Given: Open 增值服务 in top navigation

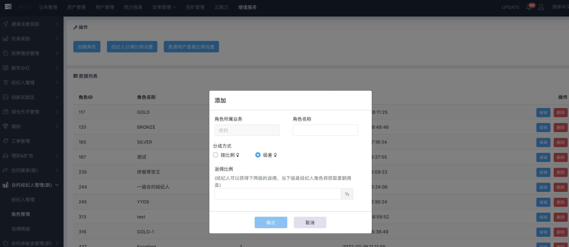Looking at the screenshot, I should 247,7.
